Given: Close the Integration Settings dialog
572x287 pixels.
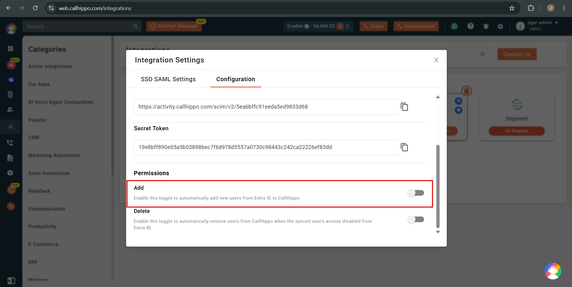Looking at the screenshot, I should coord(436,60).
